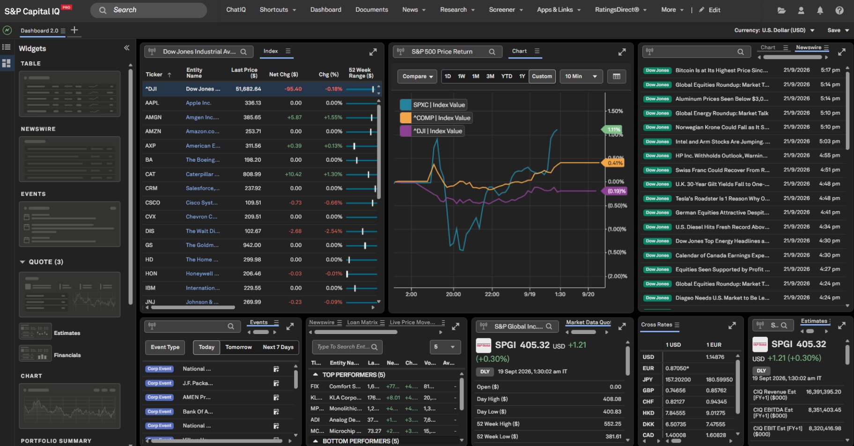This screenshot has height=446, width=854.
Task: Open the chart data table view icon
Action: tap(617, 76)
